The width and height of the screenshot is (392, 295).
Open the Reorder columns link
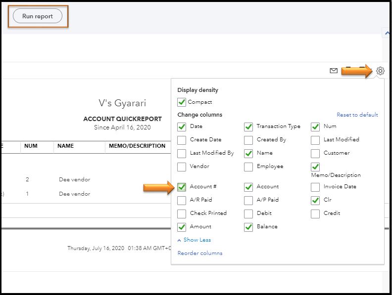(x=200, y=253)
